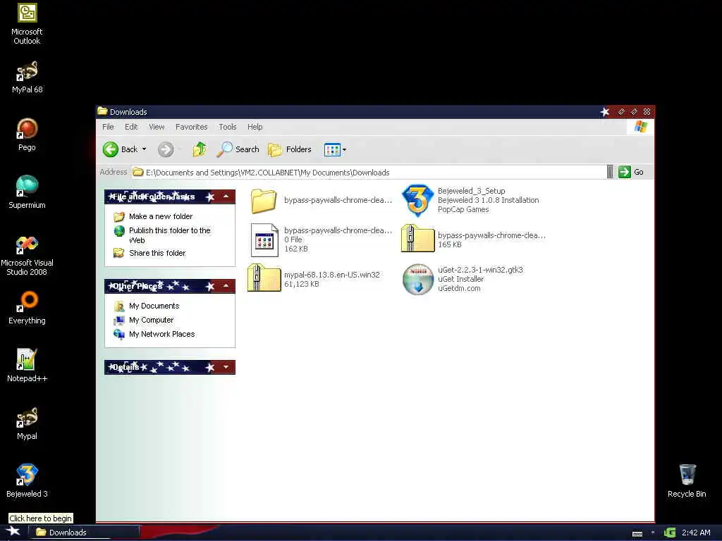Click the Forward arrow toolbar button
This screenshot has width=722, height=541.
pos(166,149)
